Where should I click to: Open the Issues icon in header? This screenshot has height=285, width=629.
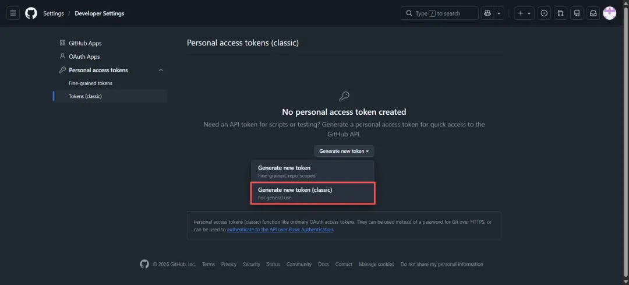tap(544, 13)
